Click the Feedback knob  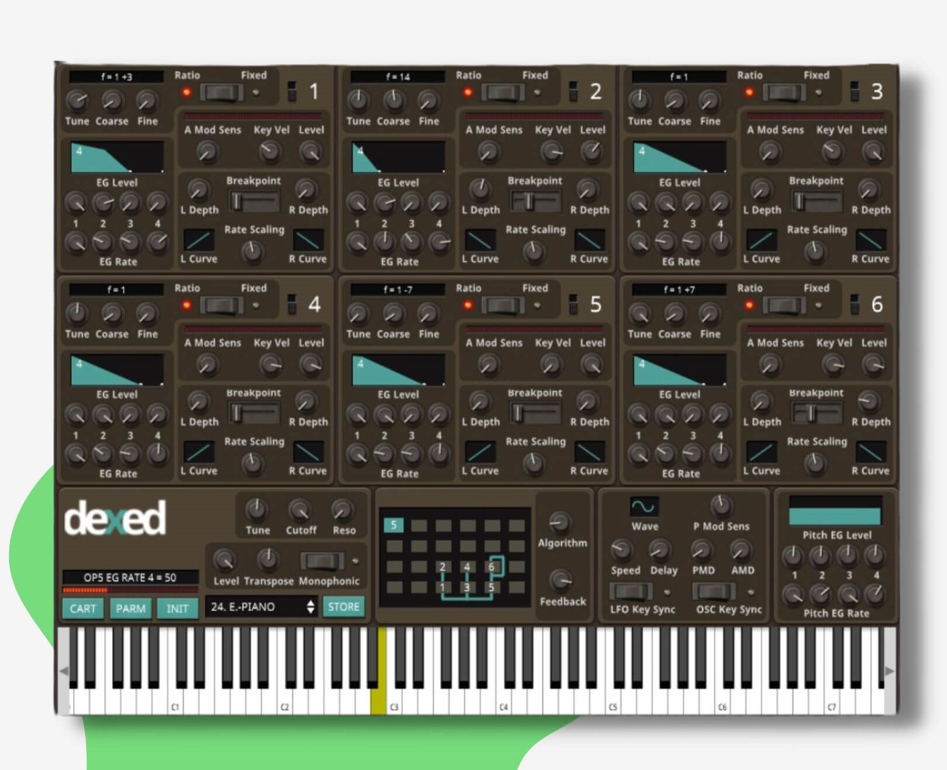pyautogui.click(x=561, y=580)
